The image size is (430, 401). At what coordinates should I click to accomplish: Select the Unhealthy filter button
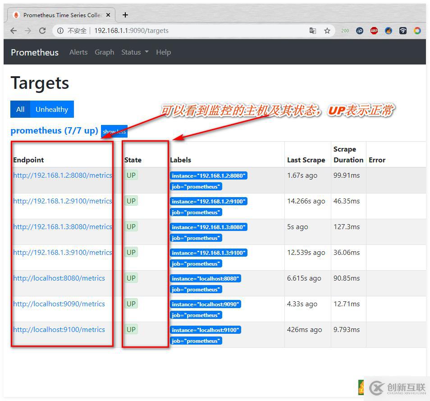(x=52, y=109)
